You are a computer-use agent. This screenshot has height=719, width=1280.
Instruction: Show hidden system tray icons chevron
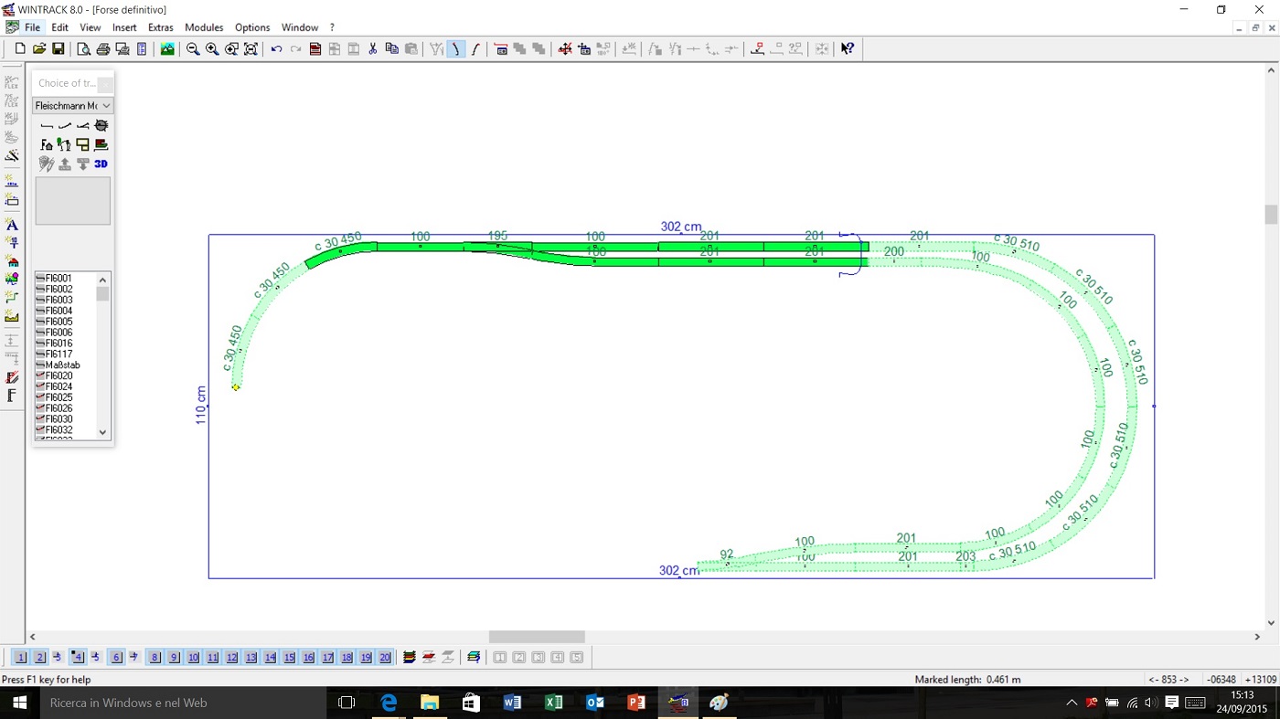(x=1072, y=703)
